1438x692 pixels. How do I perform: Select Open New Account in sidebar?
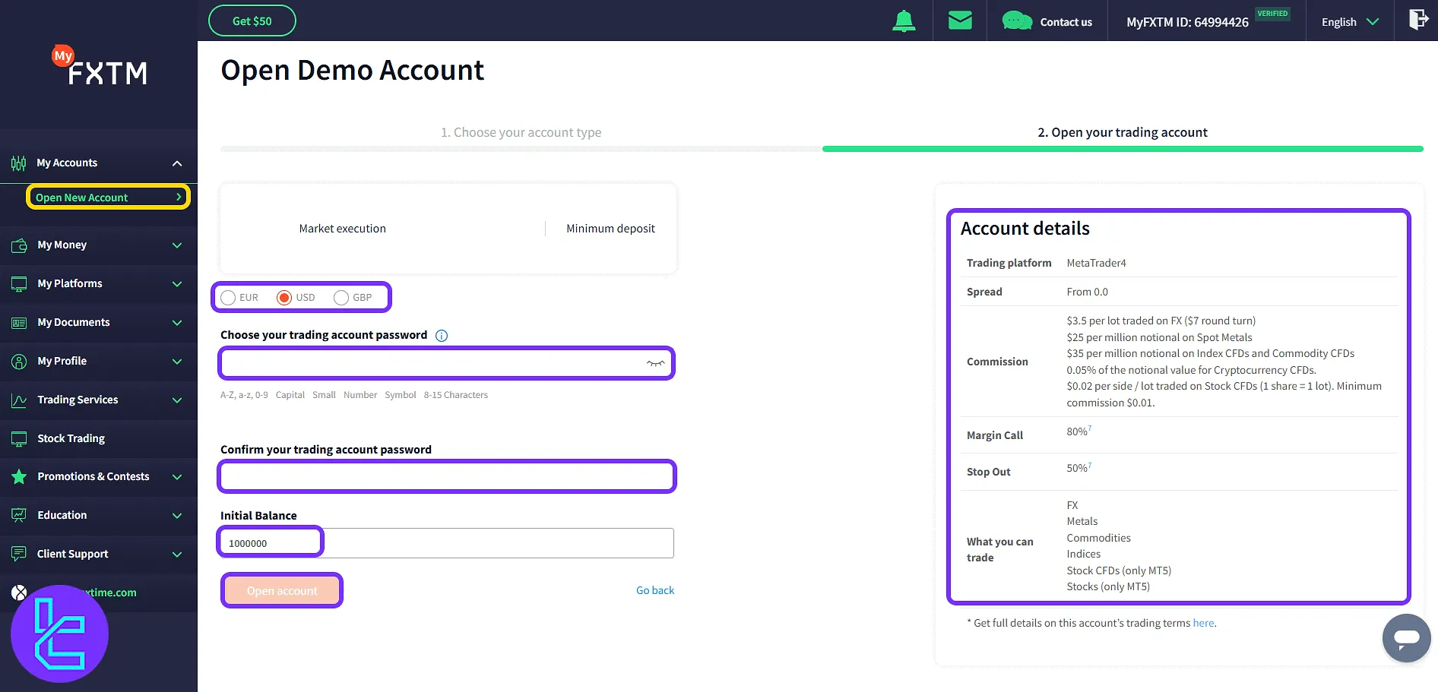(108, 197)
